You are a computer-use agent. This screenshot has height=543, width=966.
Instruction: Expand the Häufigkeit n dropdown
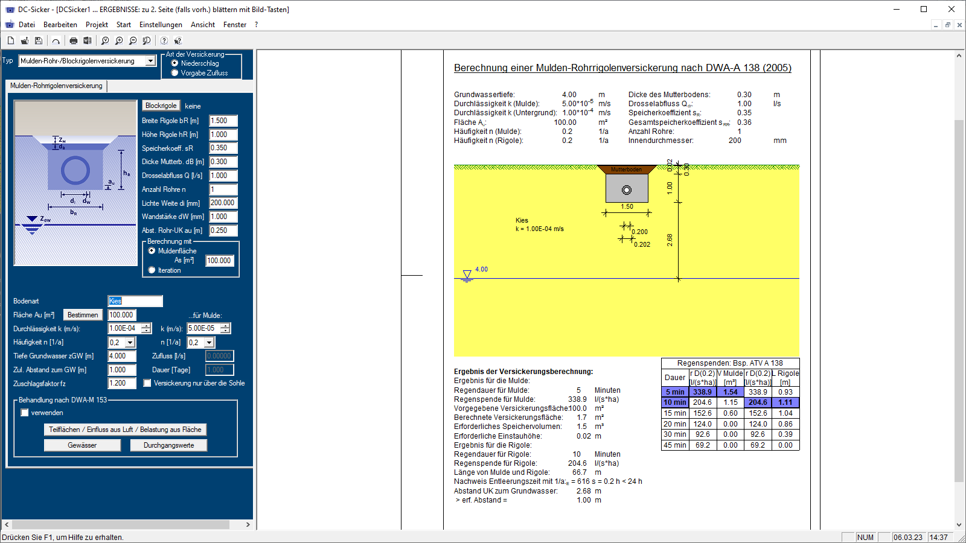(x=130, y=343)
